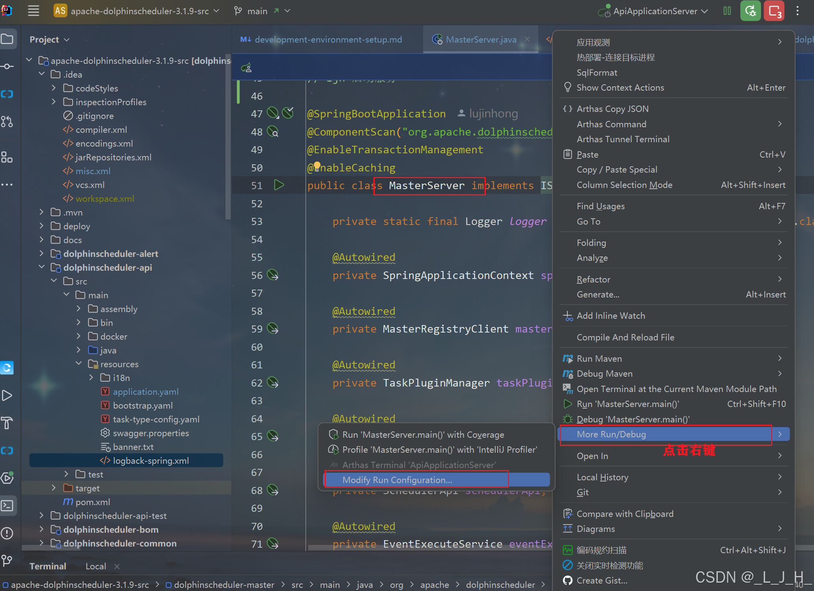Expand the dolphinscheduler-alert module folder
814x591 pixels.
pos(42,254)
